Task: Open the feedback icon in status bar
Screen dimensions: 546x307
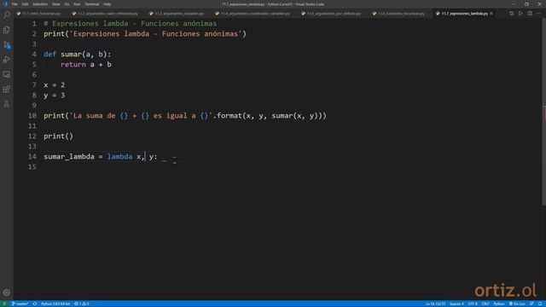Action: (531, 304)
